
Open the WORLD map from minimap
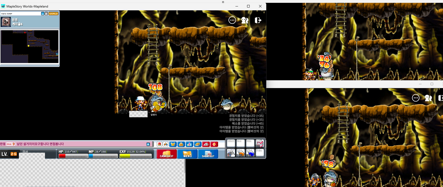[54, 14]
